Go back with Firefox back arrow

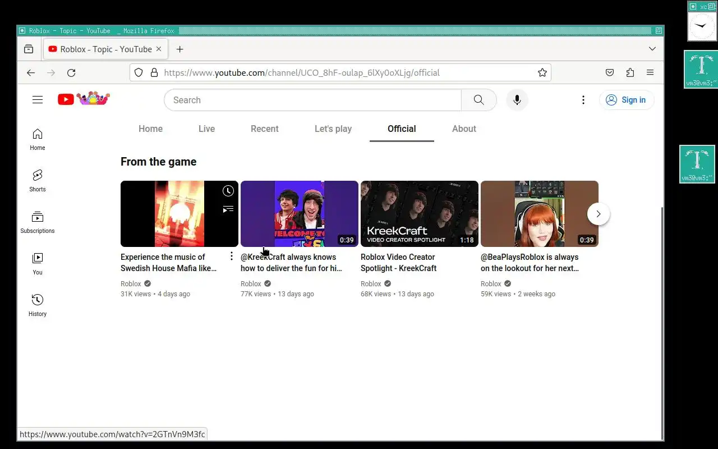tap(31, 73)
